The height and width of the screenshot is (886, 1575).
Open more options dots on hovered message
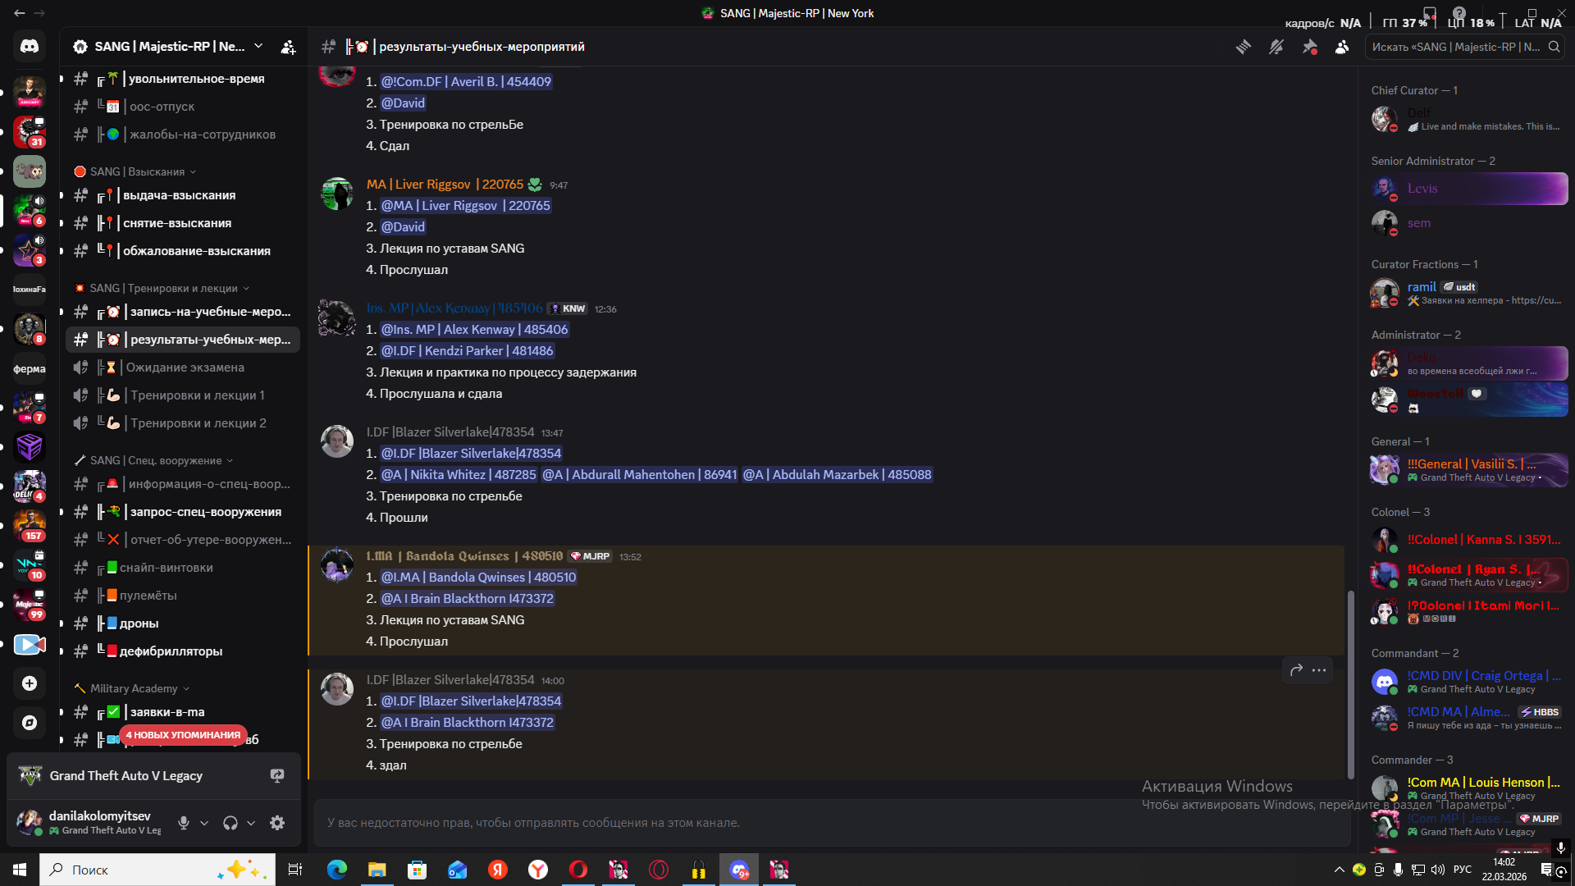pos(1319,670)
